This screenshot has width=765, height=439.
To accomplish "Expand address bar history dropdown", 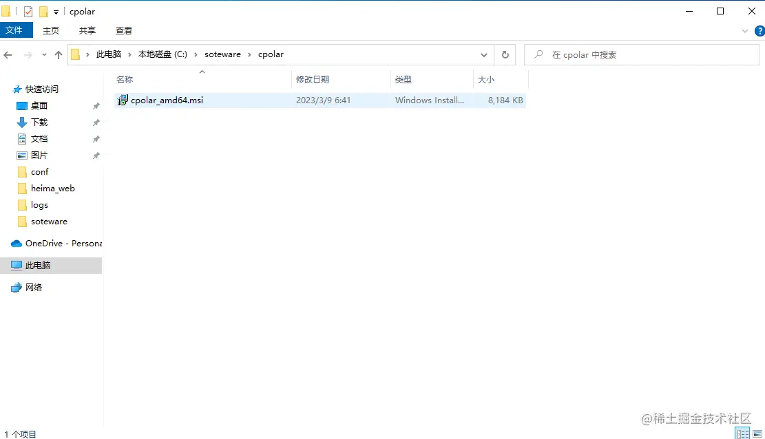I will coord(483,54).
